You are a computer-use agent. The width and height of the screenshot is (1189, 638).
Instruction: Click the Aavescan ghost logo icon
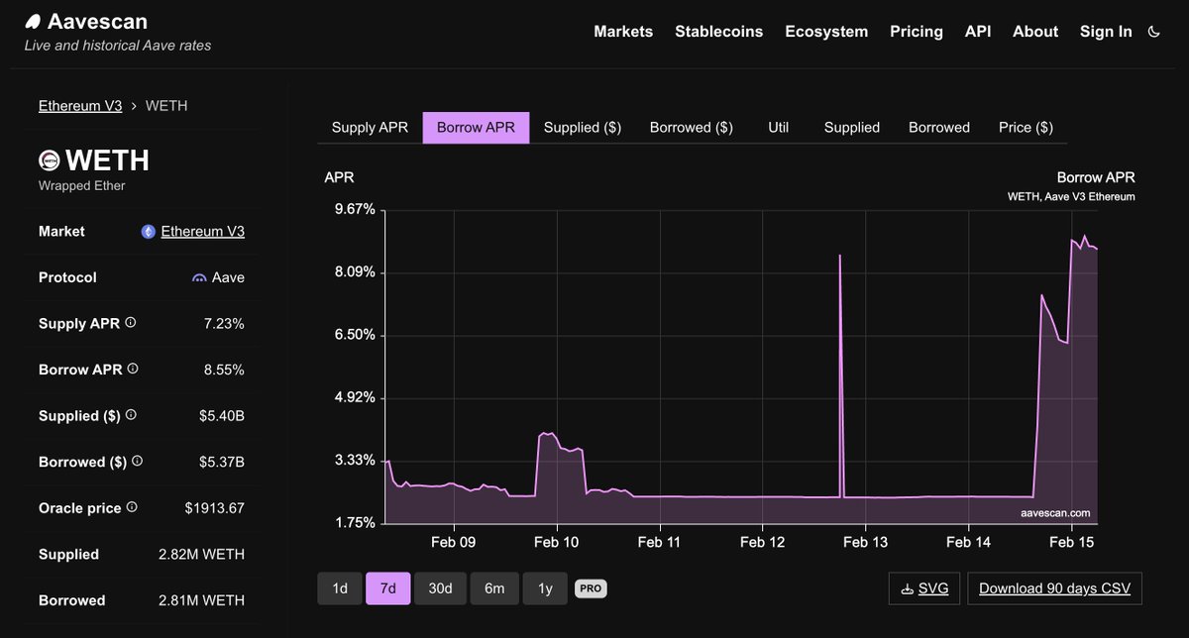[x=34, y=22]
